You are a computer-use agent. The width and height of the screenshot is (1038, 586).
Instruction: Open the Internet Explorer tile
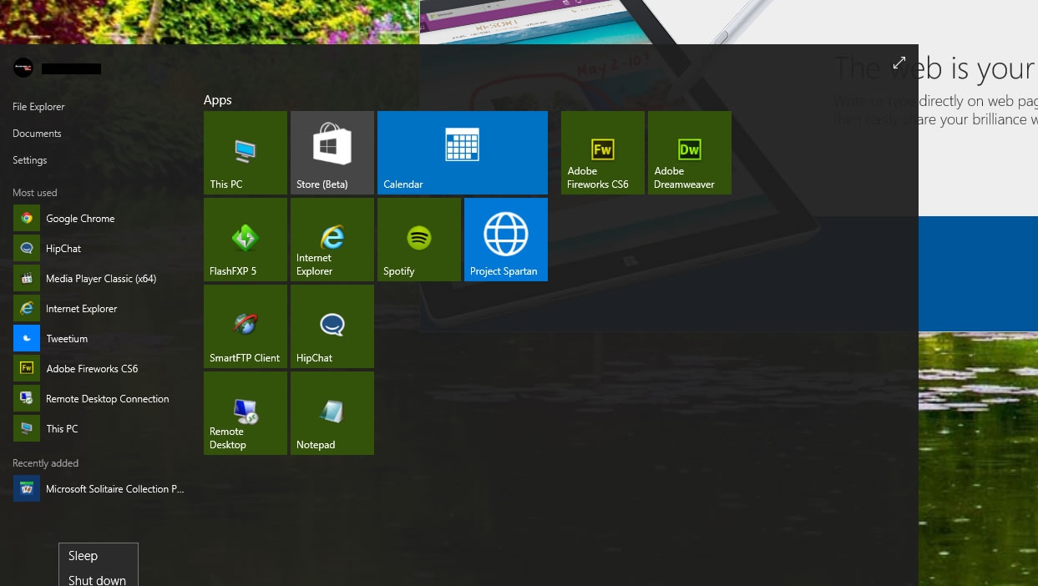click(332, 240)
